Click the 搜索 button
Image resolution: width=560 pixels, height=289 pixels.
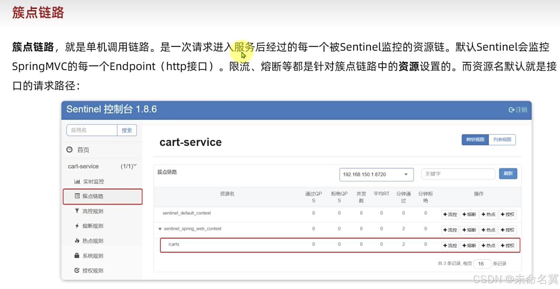[127, 130]
